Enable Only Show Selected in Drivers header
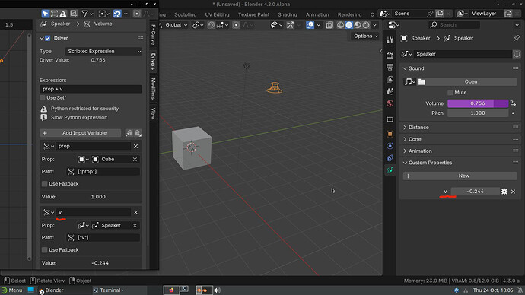 pos(45,14)
